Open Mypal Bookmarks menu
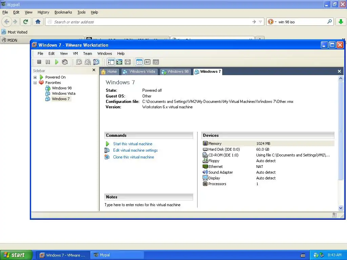The width and height of the screenshot is (347, 260). click(63, 13)
